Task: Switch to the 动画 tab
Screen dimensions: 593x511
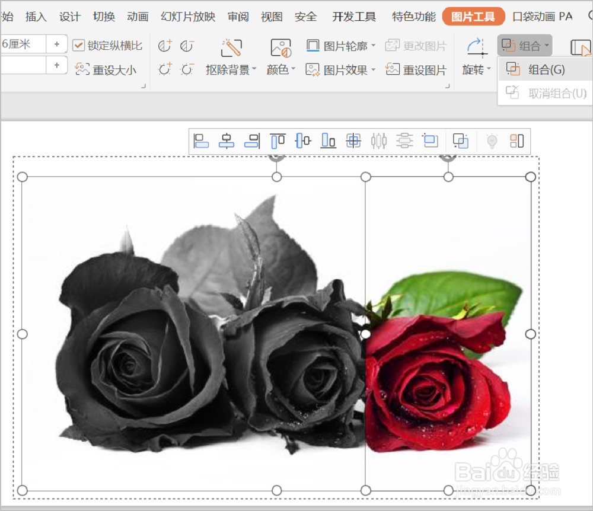Action: [138, 17]
